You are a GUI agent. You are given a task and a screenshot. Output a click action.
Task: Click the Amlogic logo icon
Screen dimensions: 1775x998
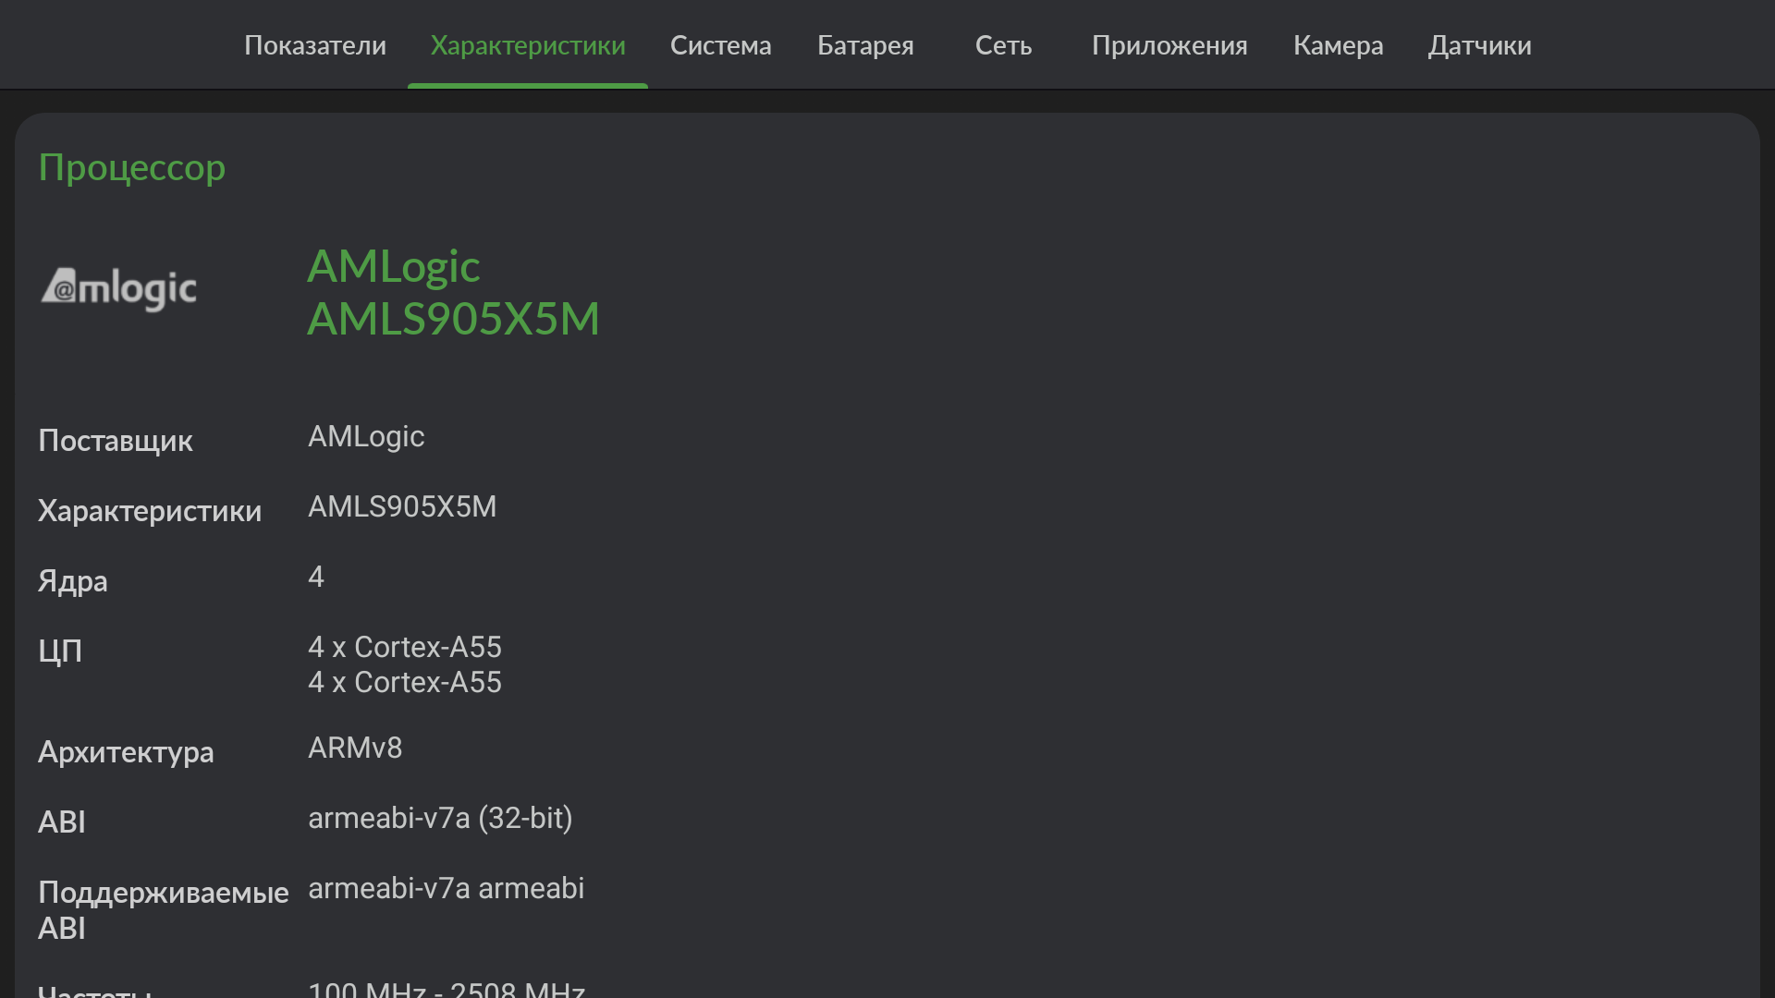click(119, 289)
